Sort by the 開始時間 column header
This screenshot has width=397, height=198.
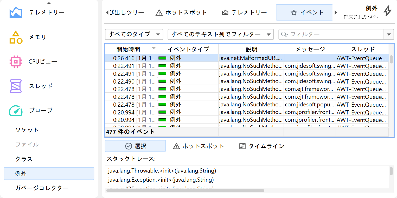pos(128,49)
